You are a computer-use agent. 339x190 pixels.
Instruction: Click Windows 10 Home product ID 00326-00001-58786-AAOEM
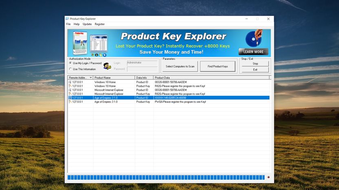[171, 82]
